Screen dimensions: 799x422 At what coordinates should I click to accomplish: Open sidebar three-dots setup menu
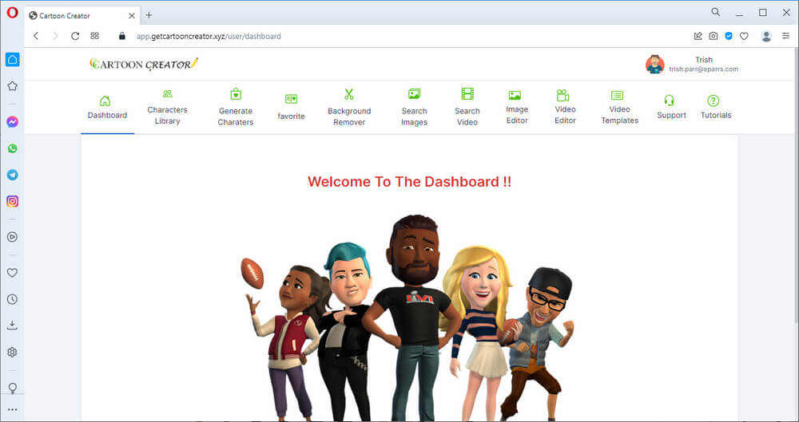tap(12, 410)
